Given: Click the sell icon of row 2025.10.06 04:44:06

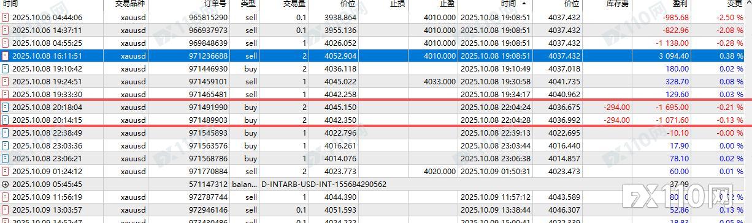Looking at the screenshot, I should click(6, 17).
